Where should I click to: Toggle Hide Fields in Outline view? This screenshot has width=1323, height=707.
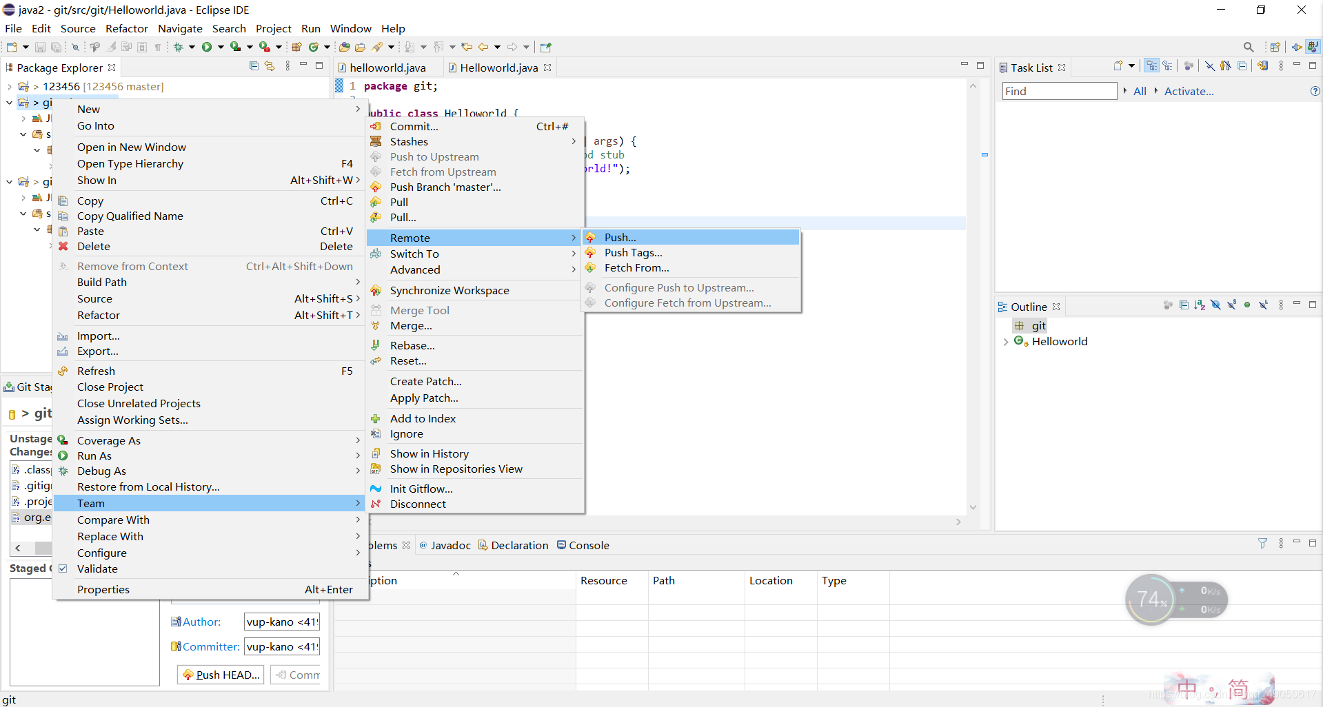1215,305
